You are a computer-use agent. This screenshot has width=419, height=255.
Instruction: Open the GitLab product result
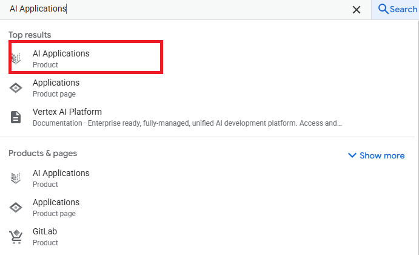207,237
